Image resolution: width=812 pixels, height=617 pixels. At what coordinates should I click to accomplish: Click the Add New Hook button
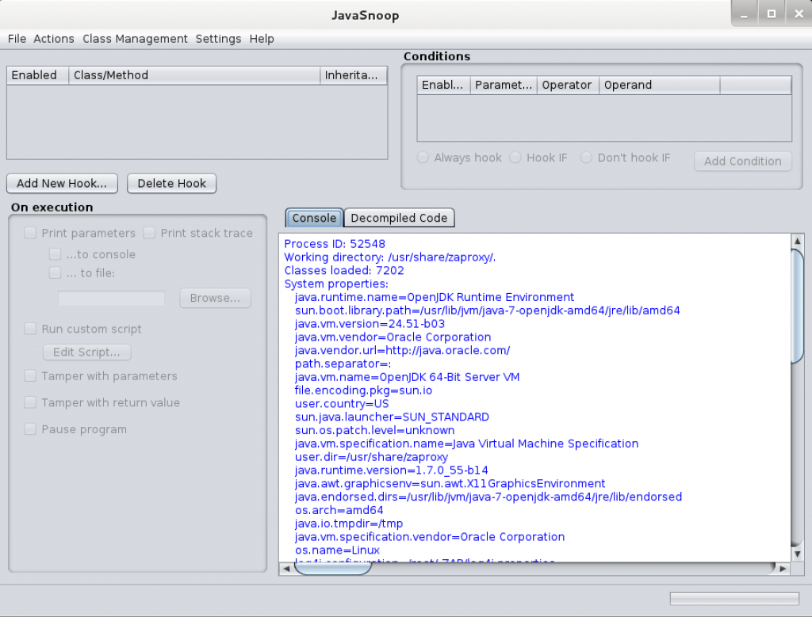pos(62,183)
